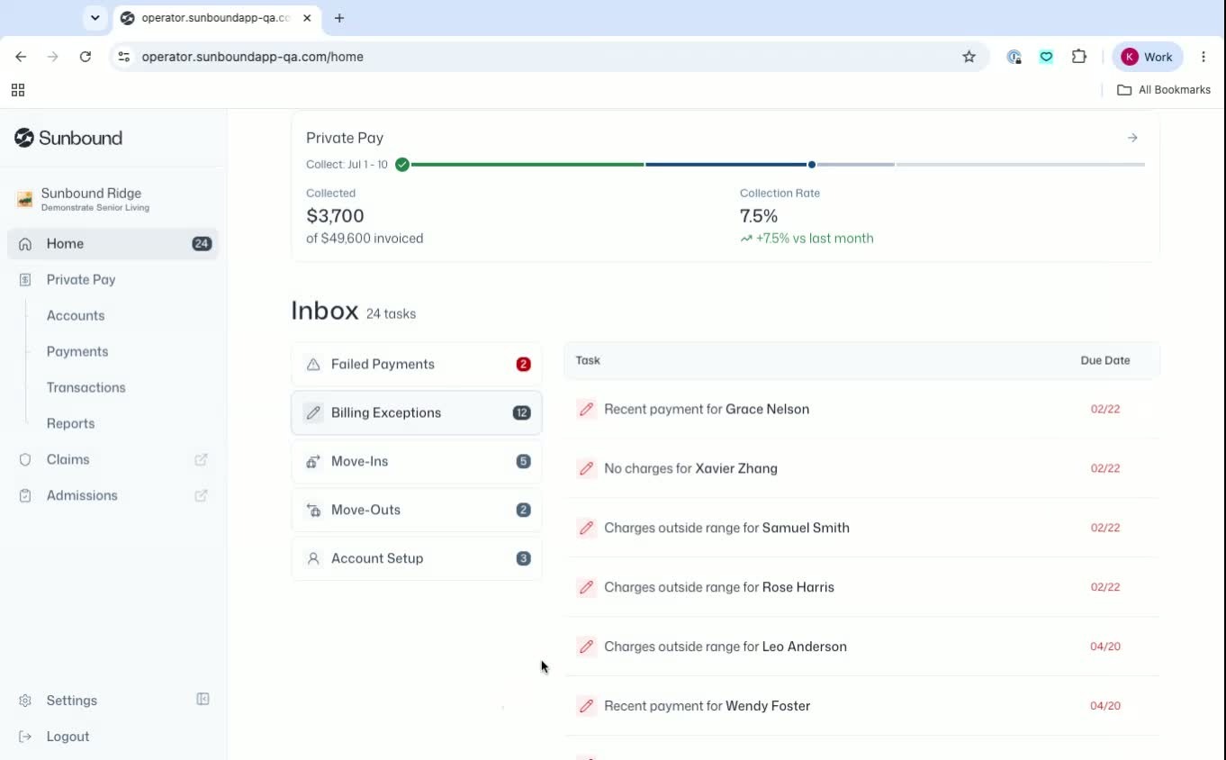Click the Sunbound logo icon
The image size is (1226, 760).
24,138
